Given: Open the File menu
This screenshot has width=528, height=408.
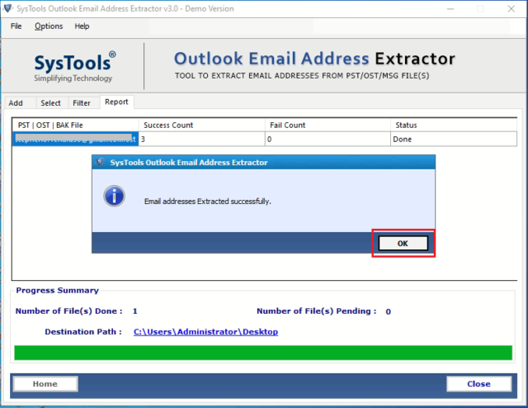Looking at the screenshot, I should [16, 26].
